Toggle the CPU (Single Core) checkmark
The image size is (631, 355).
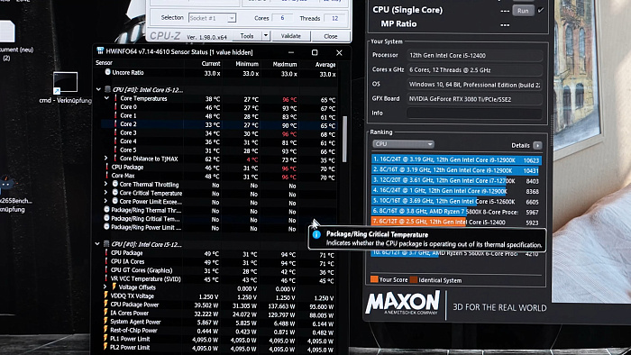(x=541, y=10)
